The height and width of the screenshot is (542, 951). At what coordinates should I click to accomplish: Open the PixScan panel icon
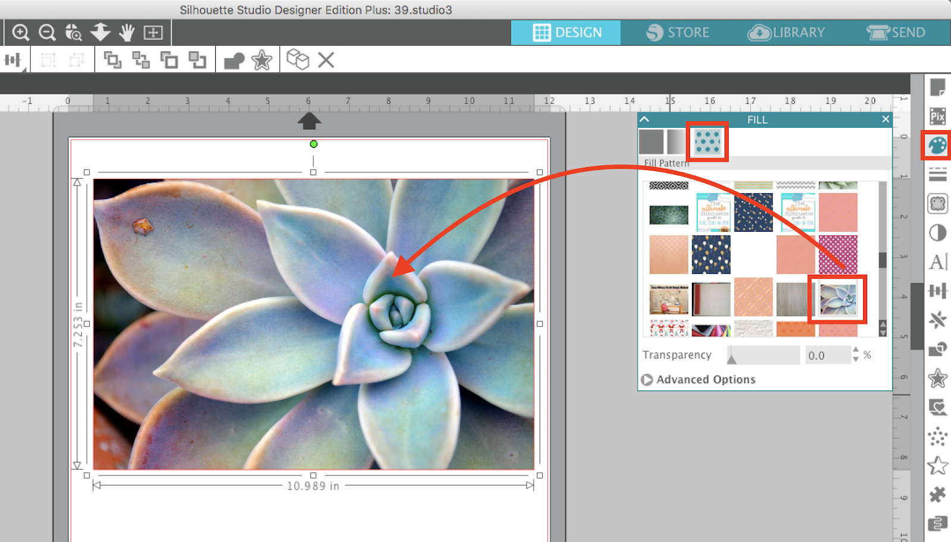(x=937, y=116)
